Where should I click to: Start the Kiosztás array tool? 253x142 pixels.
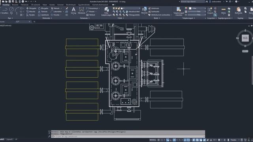[x=55, y=15]
